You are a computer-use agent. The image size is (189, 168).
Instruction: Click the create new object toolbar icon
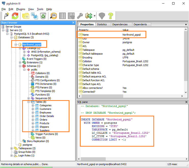[34, 16]
